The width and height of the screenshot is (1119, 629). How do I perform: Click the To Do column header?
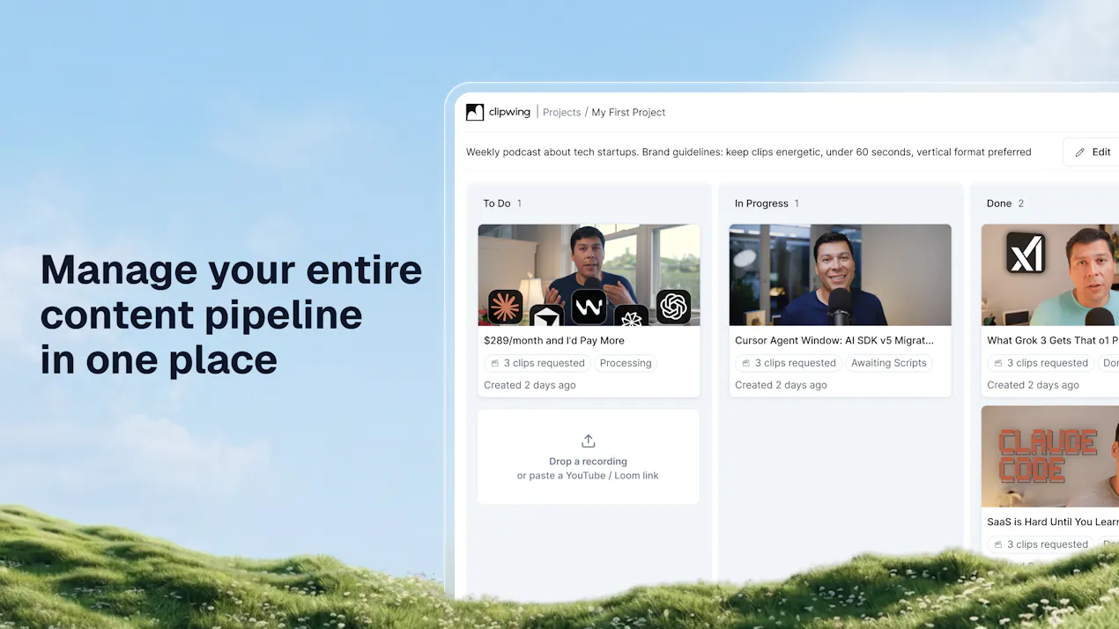497,203
